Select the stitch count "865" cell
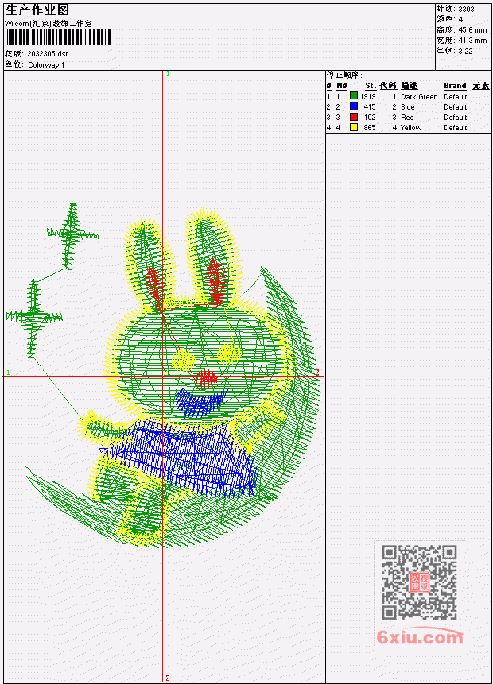This screenshot has height=684, width=493. point(370,127)
